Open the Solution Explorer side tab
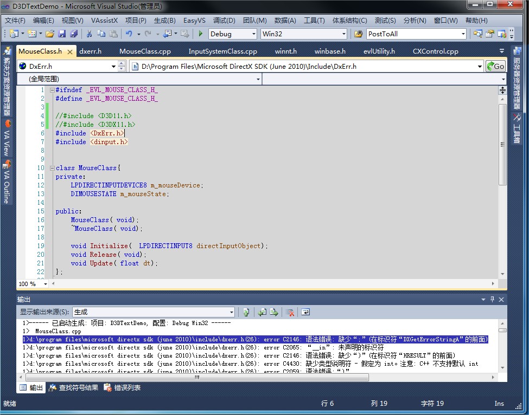Screen dimensions: 529x415 [x=7, y=81]
